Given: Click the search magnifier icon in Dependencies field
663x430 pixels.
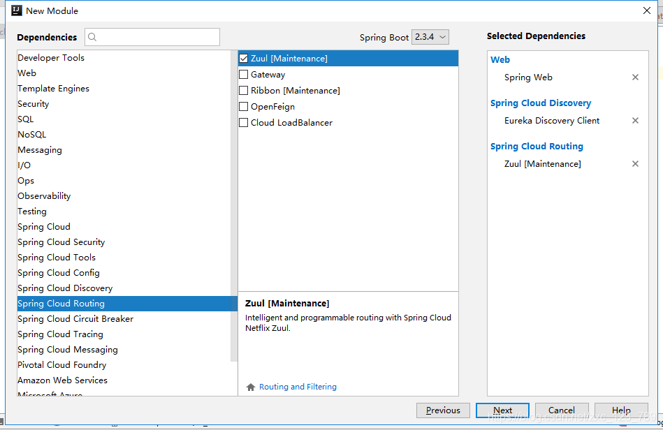Looking at the screenshot, I should coord(92,37).
